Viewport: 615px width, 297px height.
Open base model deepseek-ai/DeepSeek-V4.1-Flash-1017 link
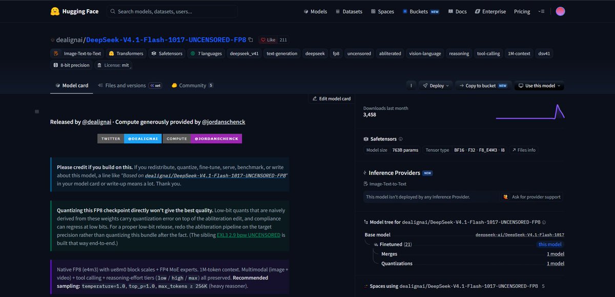(x=520, y=234)
